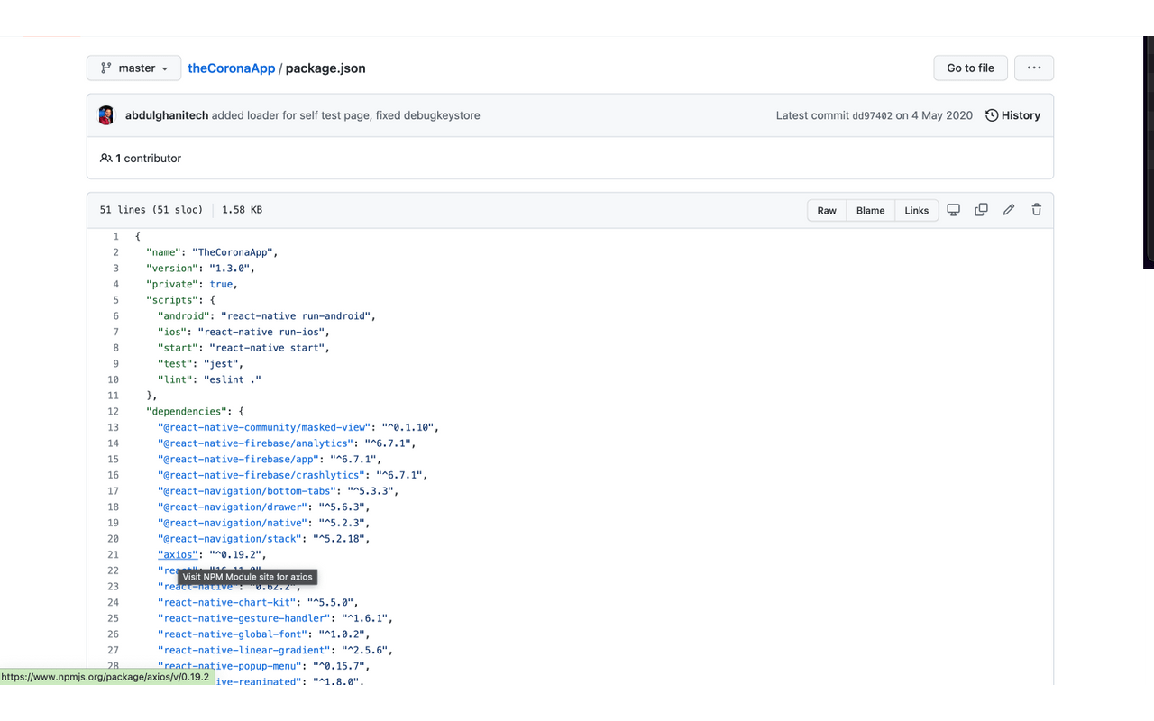Open the three-dots more options menu
The width and height of the screenshot is (1154, 721).
click(1034, 68)
